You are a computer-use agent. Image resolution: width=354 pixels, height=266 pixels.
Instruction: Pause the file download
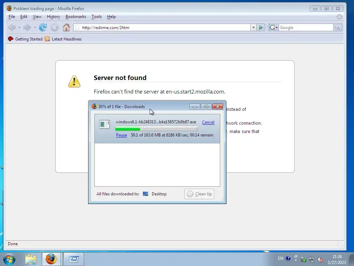pyautogui.click(x=121, y=135)
